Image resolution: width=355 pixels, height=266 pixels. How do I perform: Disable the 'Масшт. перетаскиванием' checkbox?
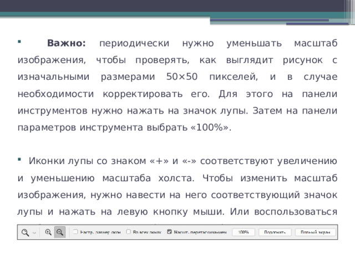coord(169,232)
